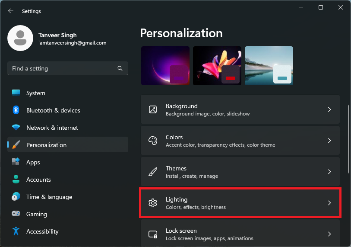Apply the lake landscape theme thumbnail
The height and width of the screenshot is (247, 351).
tap(269, 66)
